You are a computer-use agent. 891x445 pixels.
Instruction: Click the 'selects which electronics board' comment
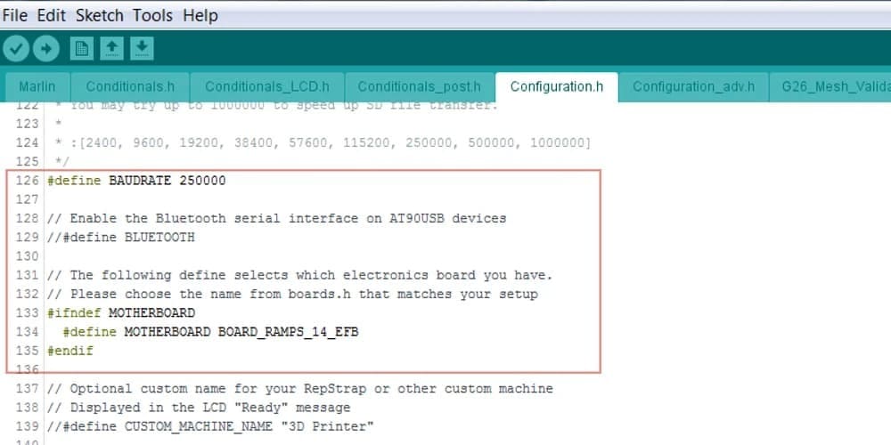[300, 275]
